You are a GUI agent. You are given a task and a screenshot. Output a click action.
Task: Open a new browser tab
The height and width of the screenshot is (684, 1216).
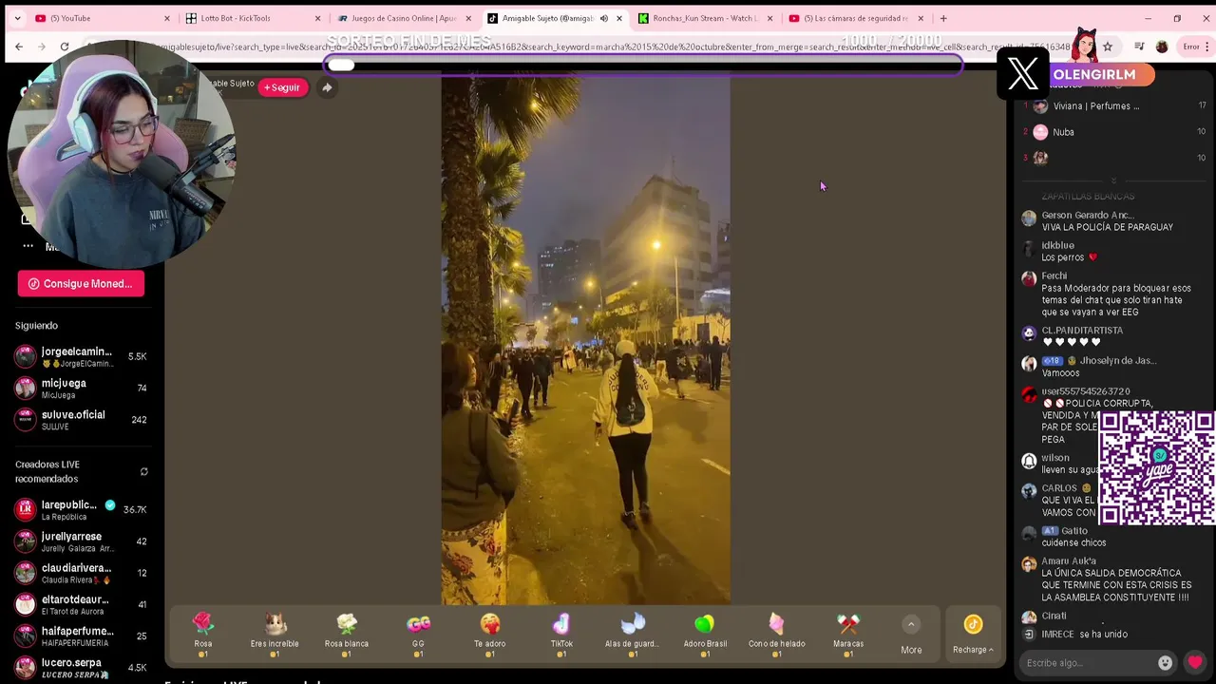tap(943, 18)
